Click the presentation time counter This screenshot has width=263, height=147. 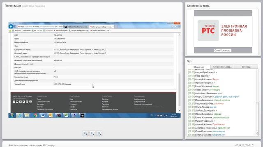click(x=245, y=145)
